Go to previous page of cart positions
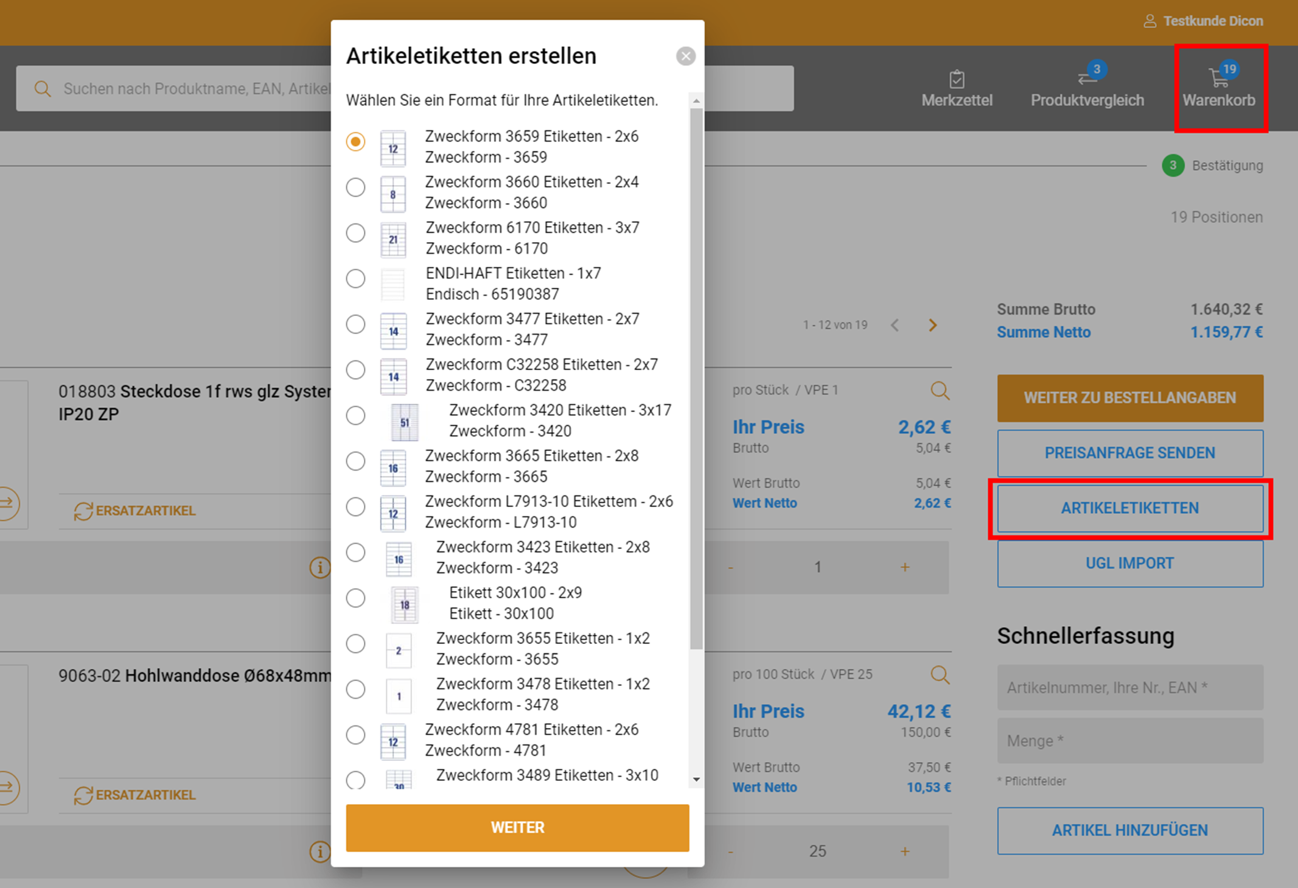This screenshot has height=888, width=1298. pos(895,325)
